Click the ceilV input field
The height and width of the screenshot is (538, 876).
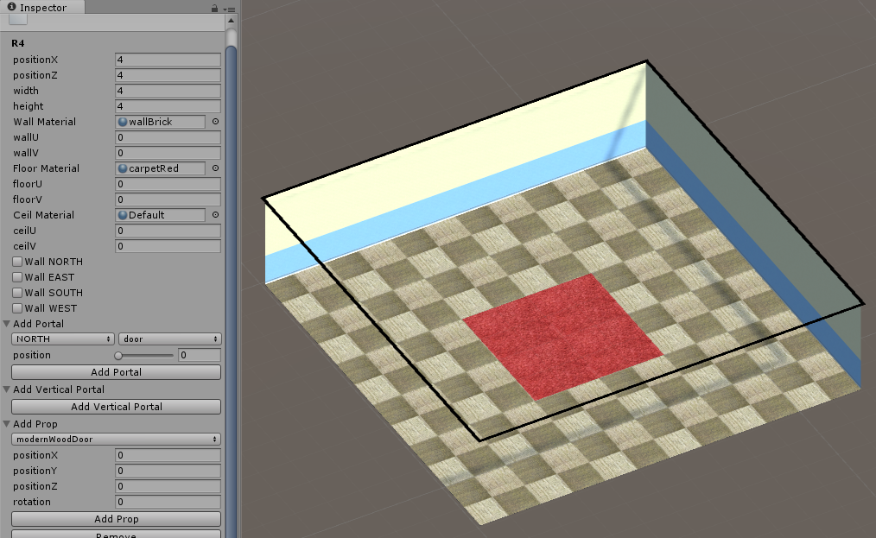click(168, 246)
